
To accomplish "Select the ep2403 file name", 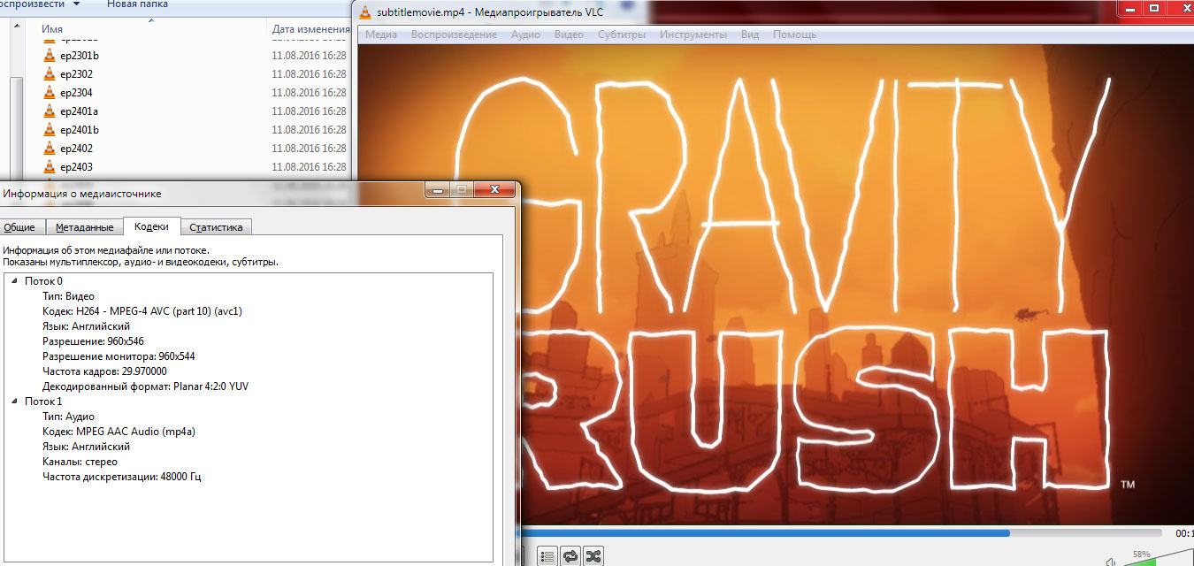I will [76, 167].
